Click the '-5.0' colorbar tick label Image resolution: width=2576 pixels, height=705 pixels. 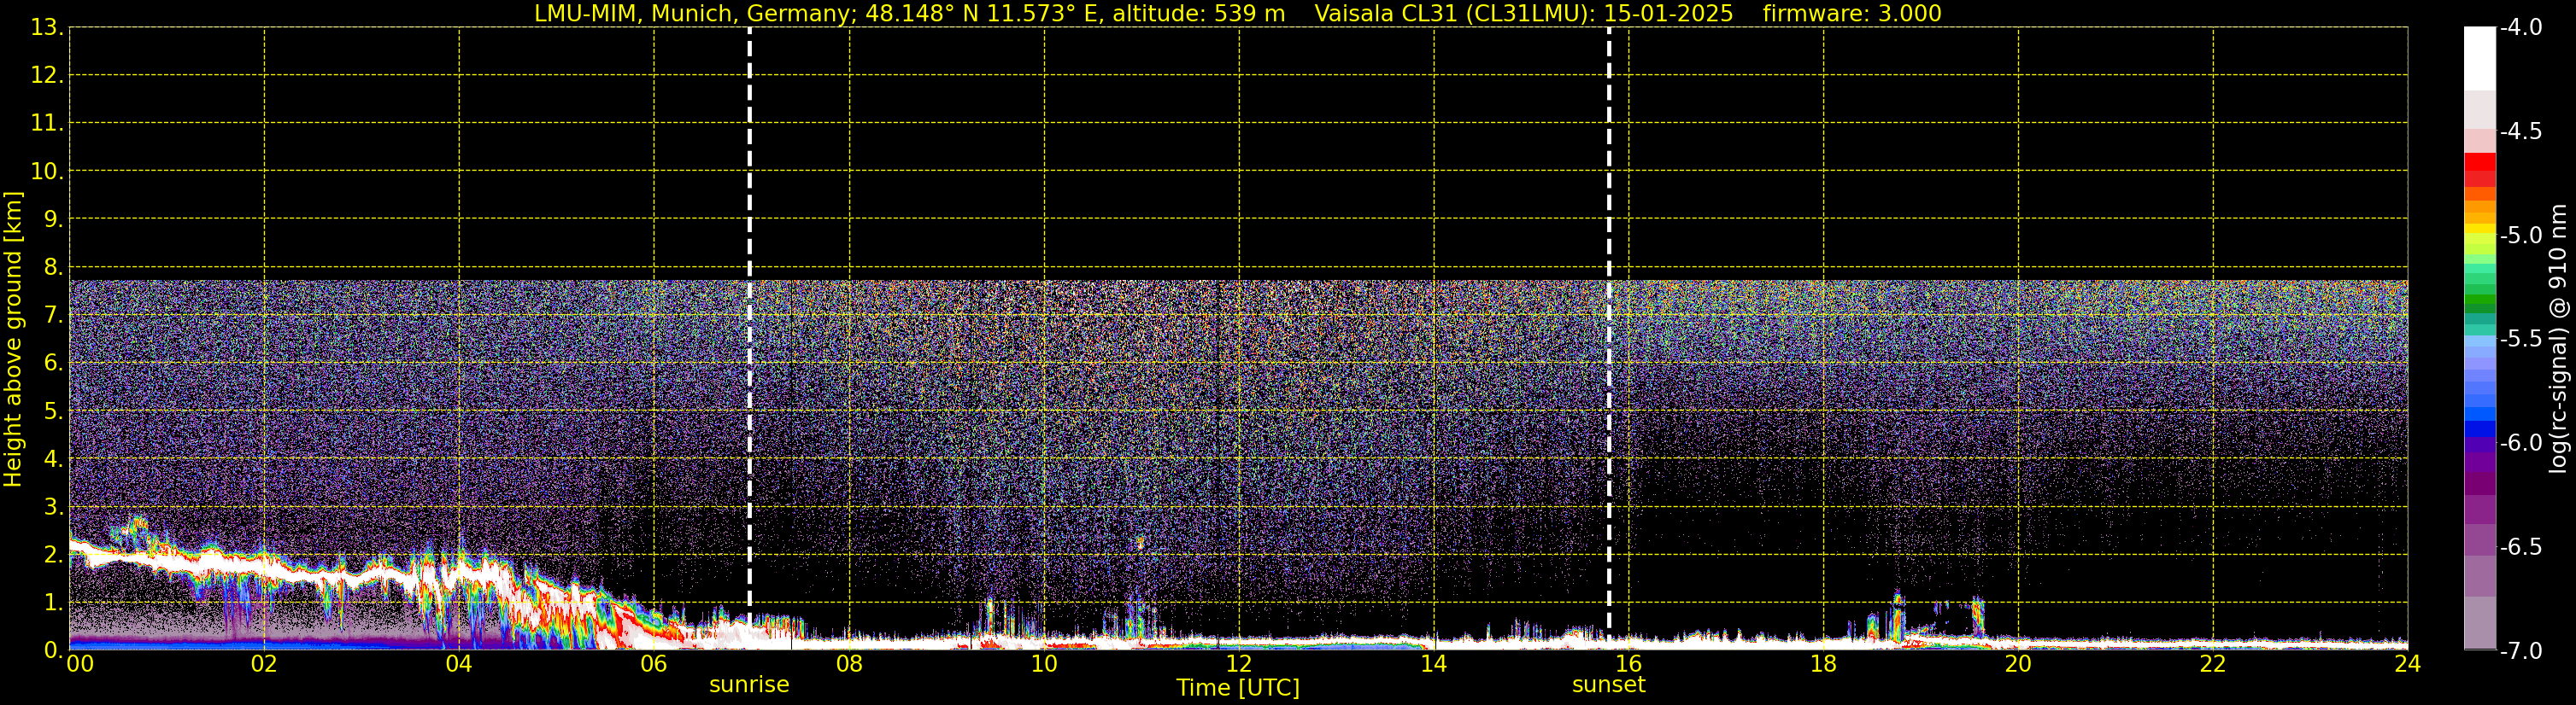(x=2520, y=236)
